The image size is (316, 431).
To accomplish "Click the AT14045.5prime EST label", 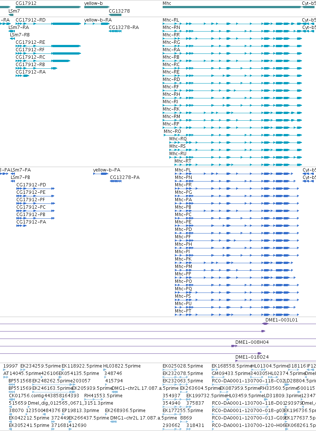I will pyautogui.click(x=22, y=373).
